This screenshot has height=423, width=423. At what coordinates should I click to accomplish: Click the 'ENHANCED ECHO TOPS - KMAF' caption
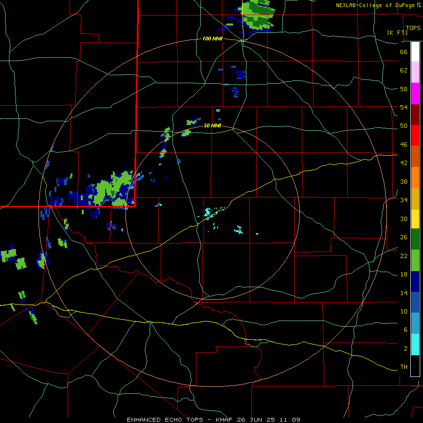pyautogui.click(x=180, y=420)
